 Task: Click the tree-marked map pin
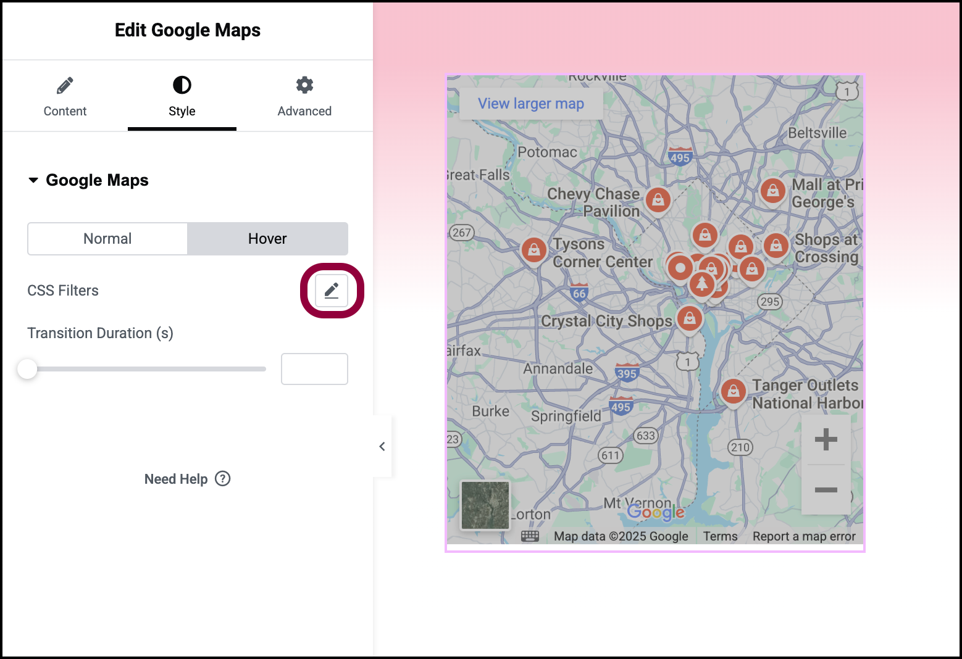pos(701,284)
